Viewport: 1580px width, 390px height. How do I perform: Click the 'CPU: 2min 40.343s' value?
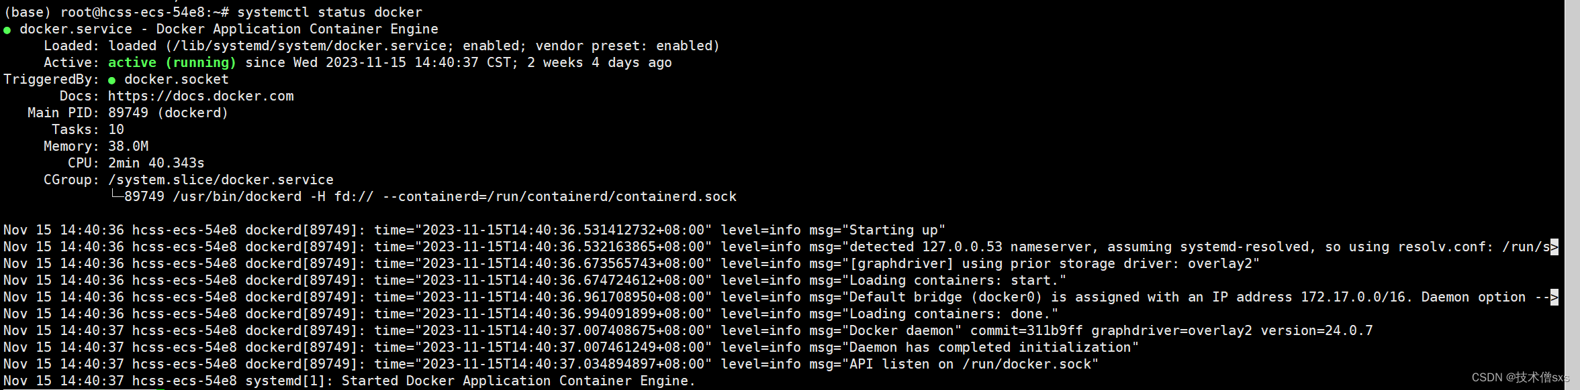point(156,163)
